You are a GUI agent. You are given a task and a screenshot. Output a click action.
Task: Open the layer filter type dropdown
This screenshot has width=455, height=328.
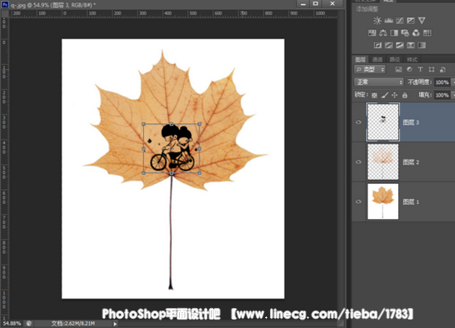point(370,70)
